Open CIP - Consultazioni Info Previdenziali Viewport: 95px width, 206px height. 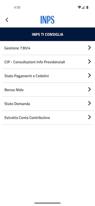[x=47, y=62]
